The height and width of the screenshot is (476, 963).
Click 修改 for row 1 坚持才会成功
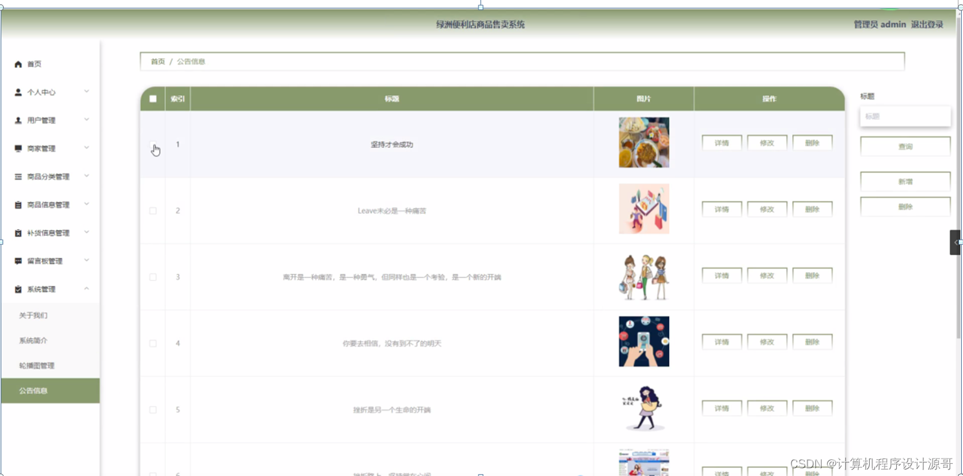(x=767, y=143)
